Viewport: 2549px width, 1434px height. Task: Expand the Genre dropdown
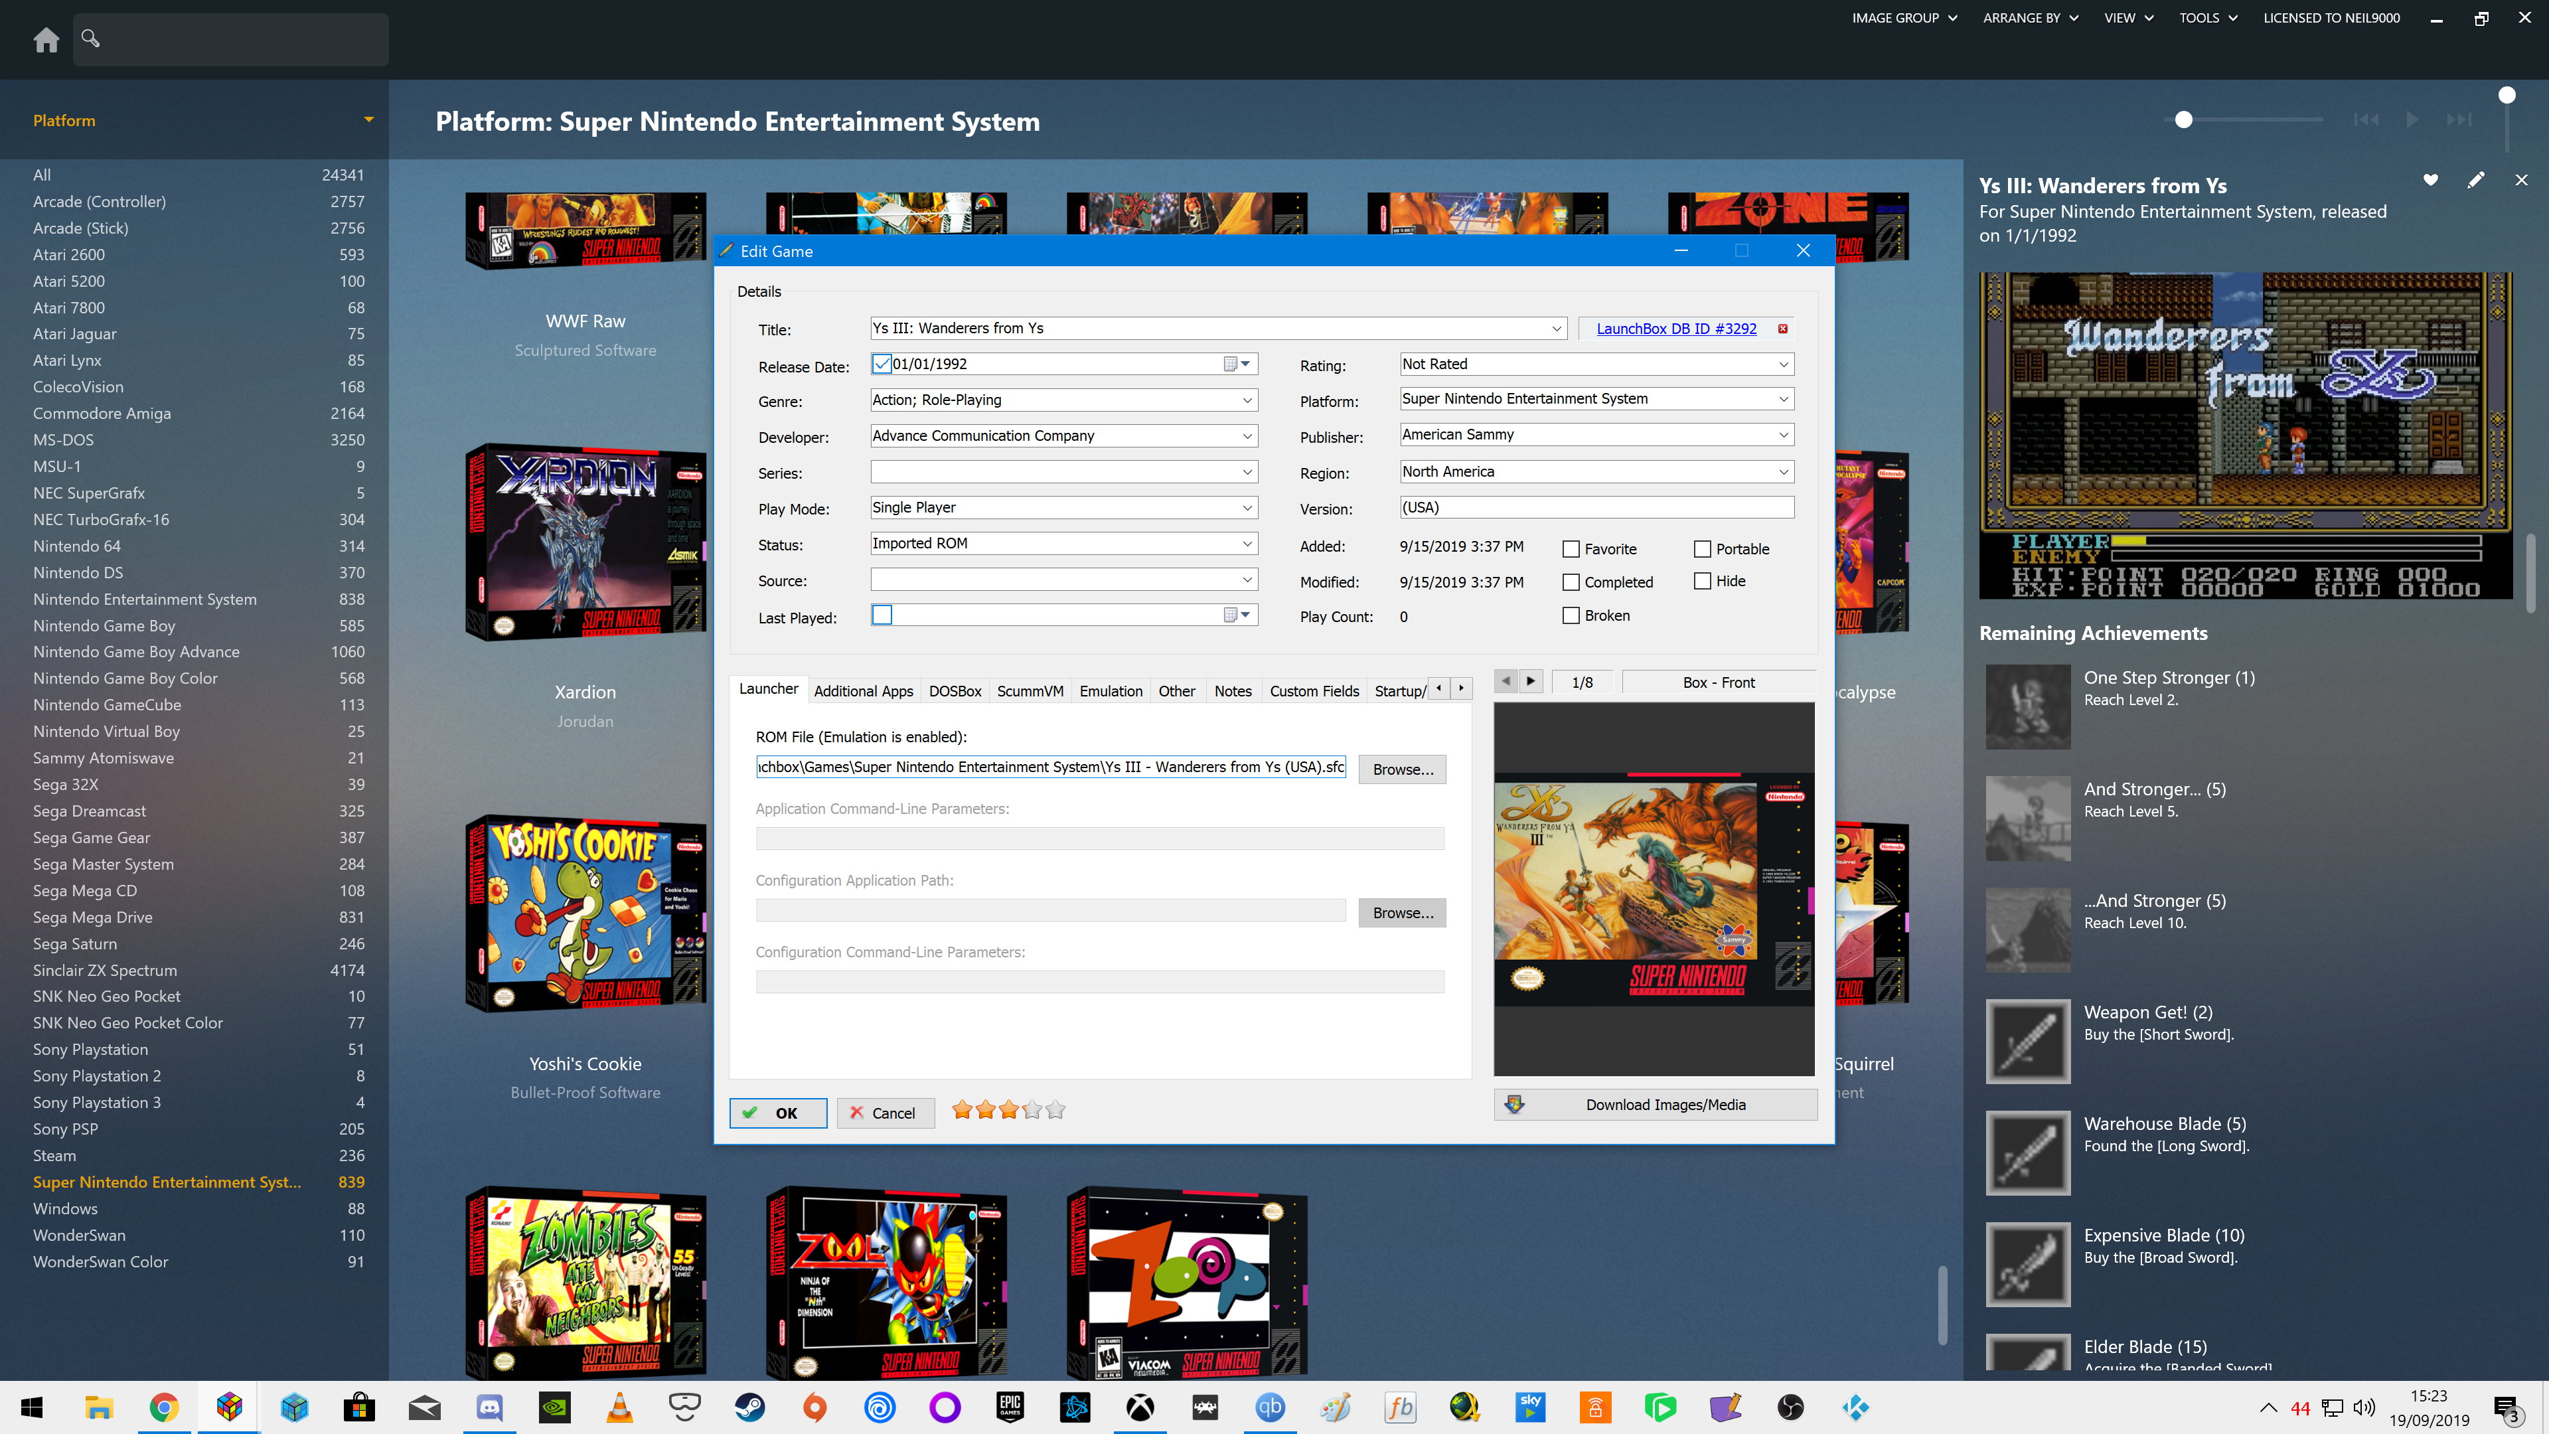point(1247,400)
